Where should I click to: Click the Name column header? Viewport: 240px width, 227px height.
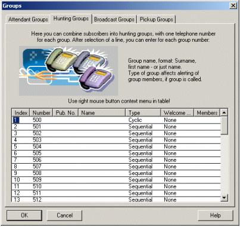(x=102, y=113)
